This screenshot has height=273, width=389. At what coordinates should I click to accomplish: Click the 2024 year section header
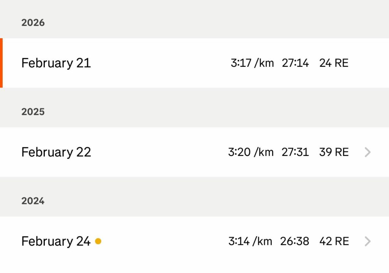33,201
